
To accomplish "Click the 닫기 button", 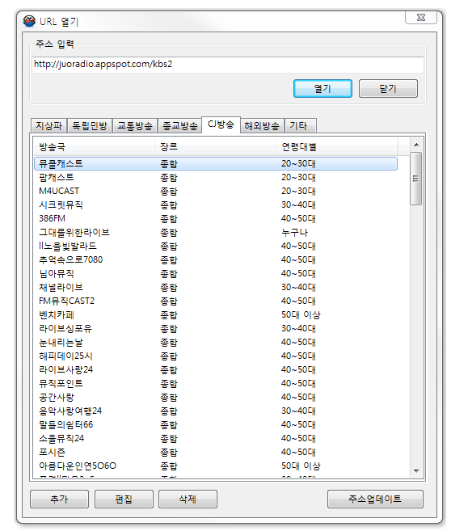I will click(388, 89).
